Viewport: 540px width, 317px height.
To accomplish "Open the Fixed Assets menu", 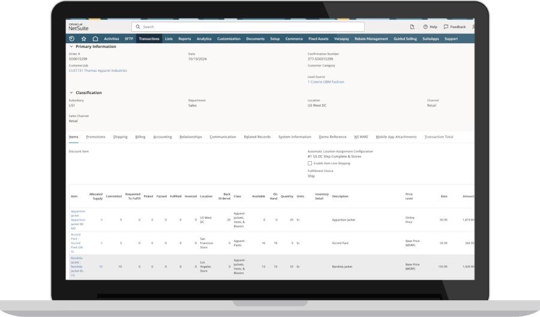I will point(318,39).
